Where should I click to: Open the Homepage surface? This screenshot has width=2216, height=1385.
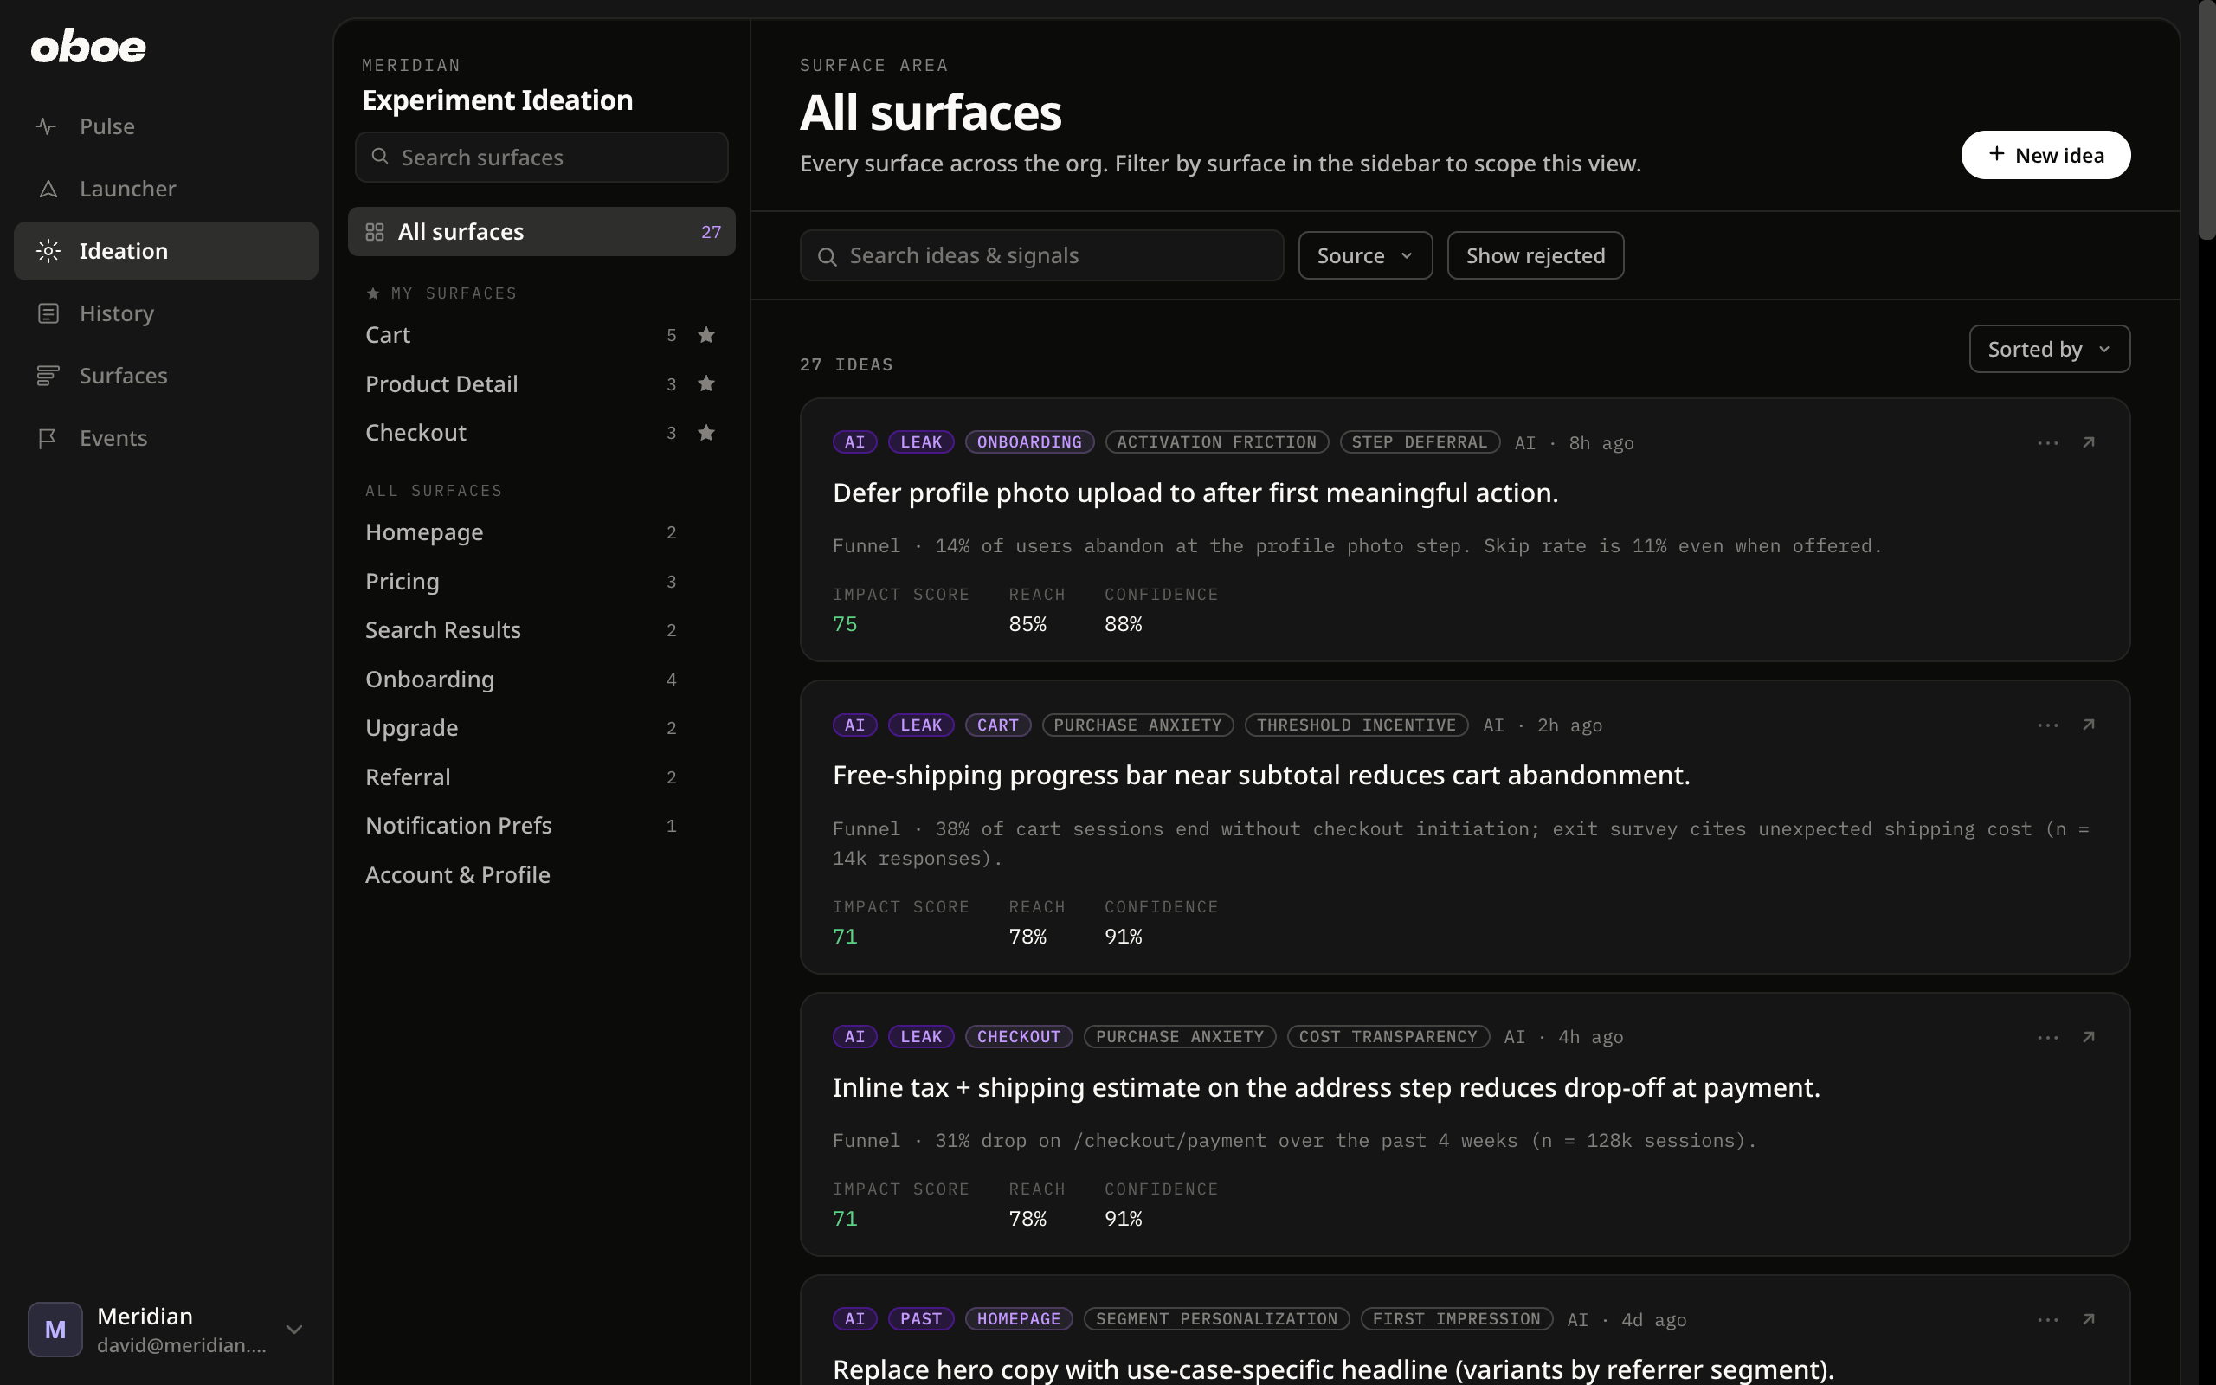tap(541, 532)
